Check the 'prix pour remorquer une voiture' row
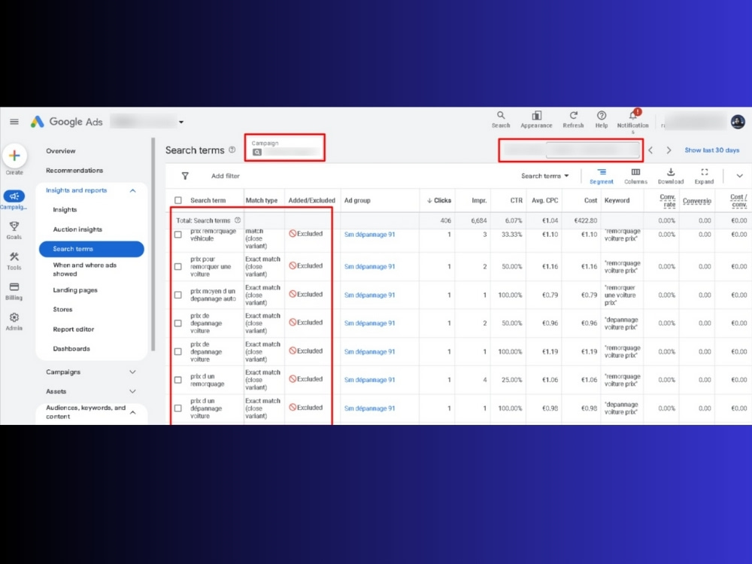752x564 pixels. 178,266
